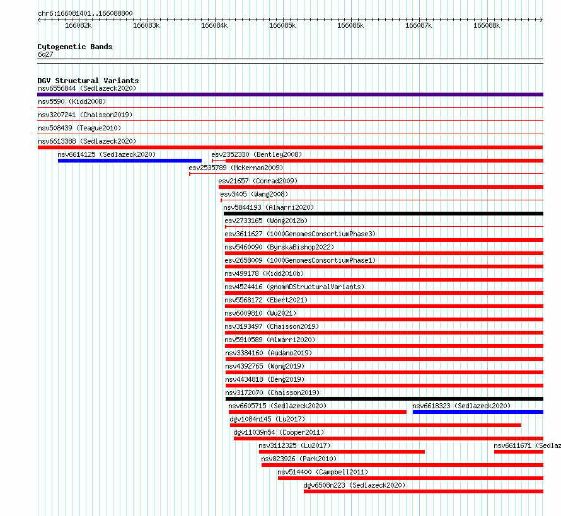Select the red esv21657 Conrad2009 bar

tap(381, 187)
